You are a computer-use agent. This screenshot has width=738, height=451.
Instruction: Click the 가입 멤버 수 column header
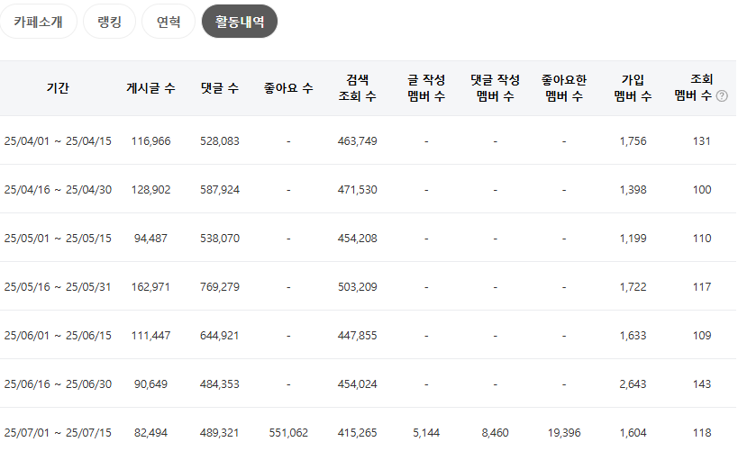tap(633, 88)
